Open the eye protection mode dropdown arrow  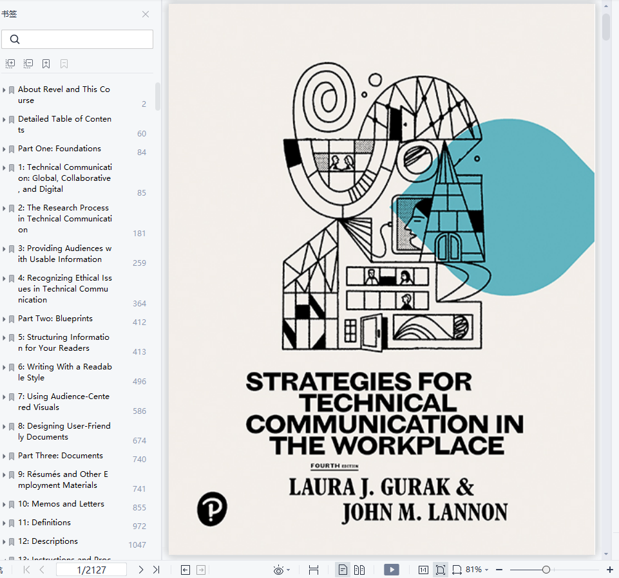coord(289,570)
